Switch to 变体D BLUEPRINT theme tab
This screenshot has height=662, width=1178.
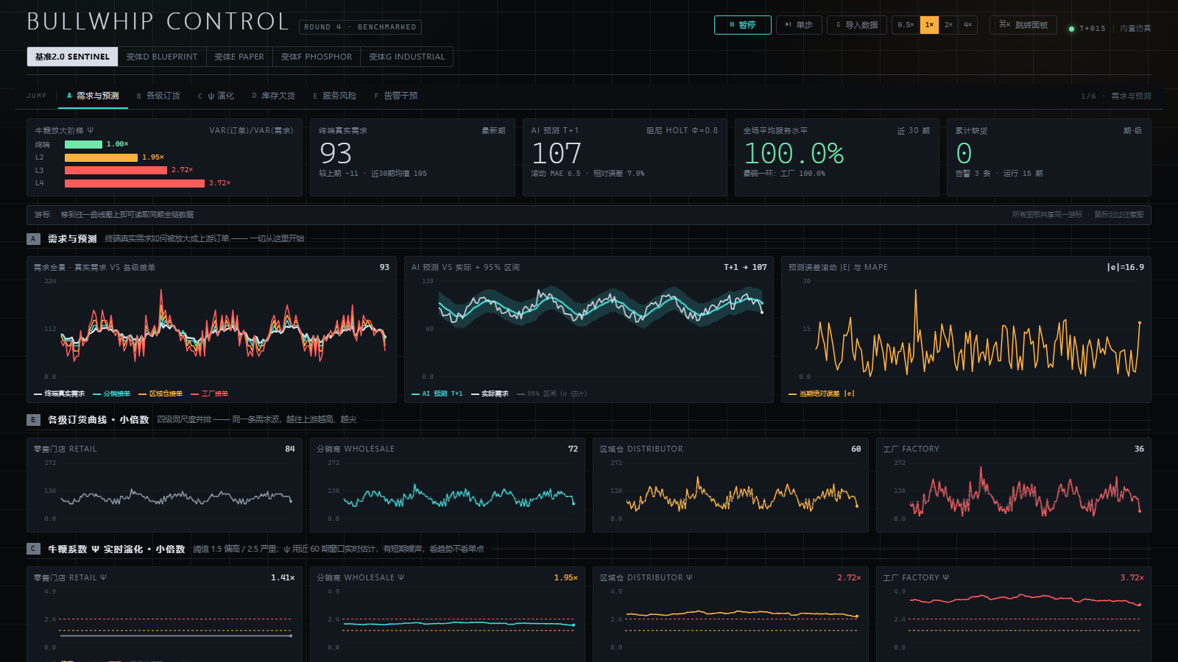[x=162, y=57]
